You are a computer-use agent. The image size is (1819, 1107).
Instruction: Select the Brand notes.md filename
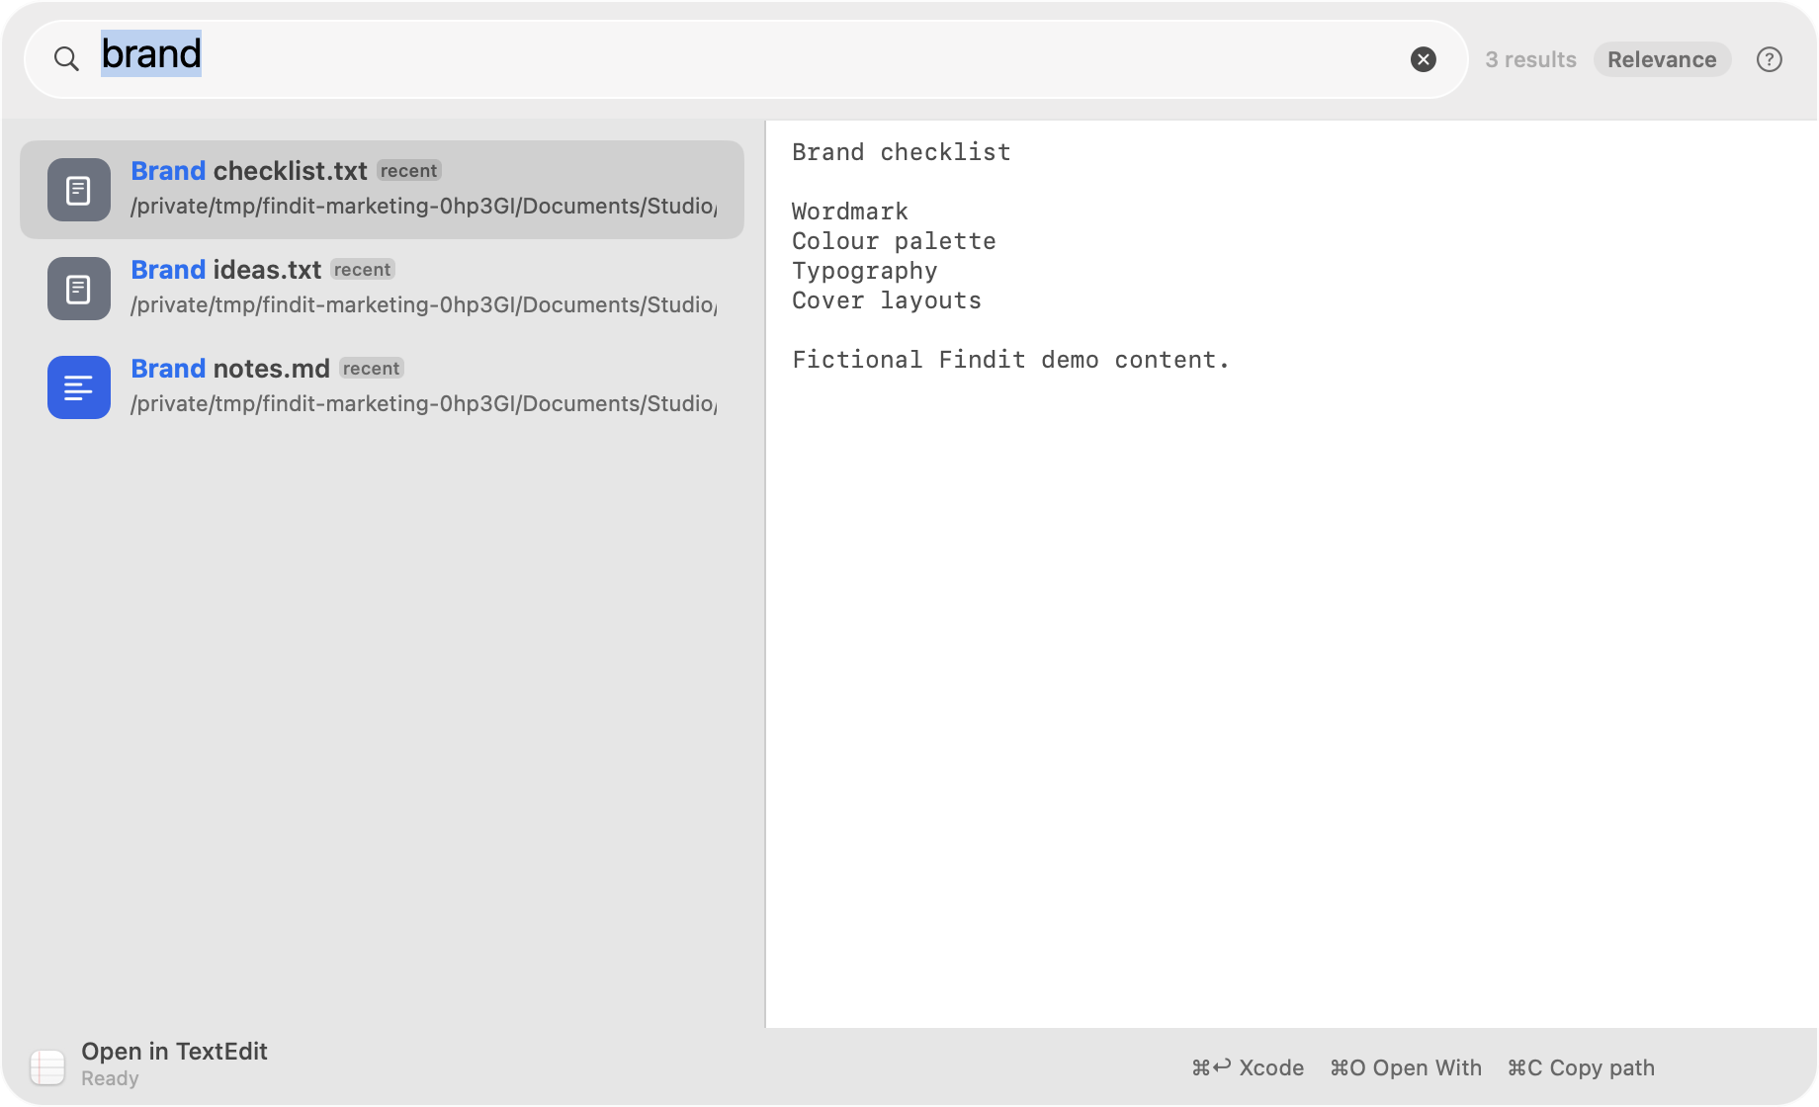click(x=230, y=369)
